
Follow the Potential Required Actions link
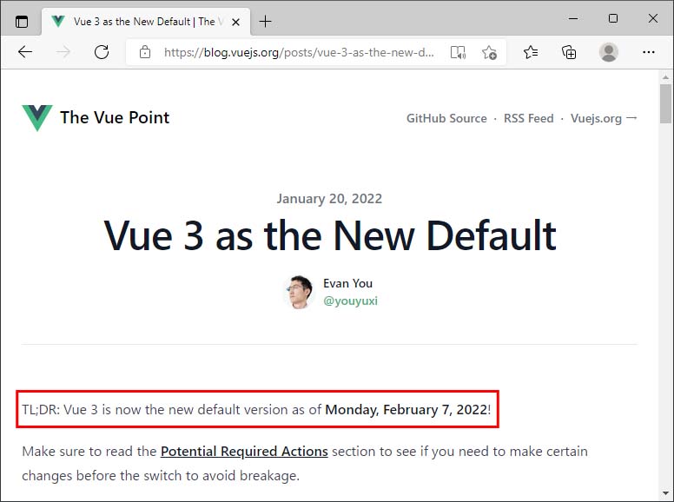tap(244, 452)
